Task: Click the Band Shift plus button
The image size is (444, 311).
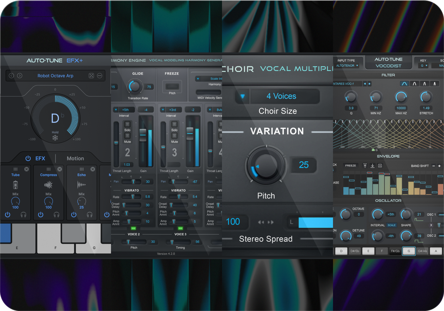Action: [440, 165]
